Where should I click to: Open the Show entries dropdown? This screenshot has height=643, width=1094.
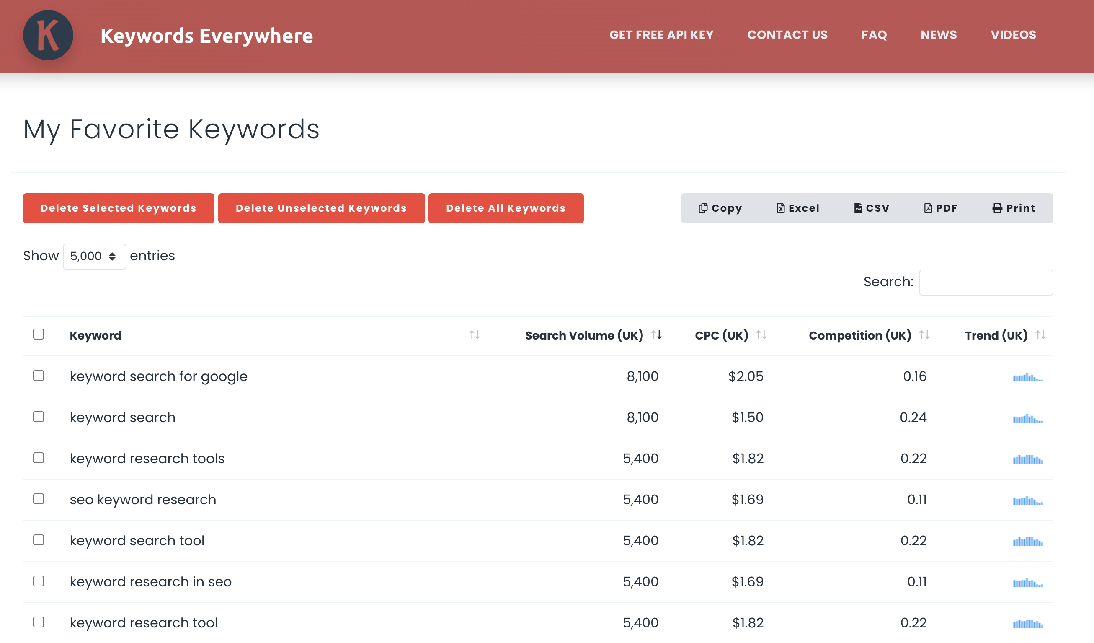pyautogui.click(x=94, y=257)
